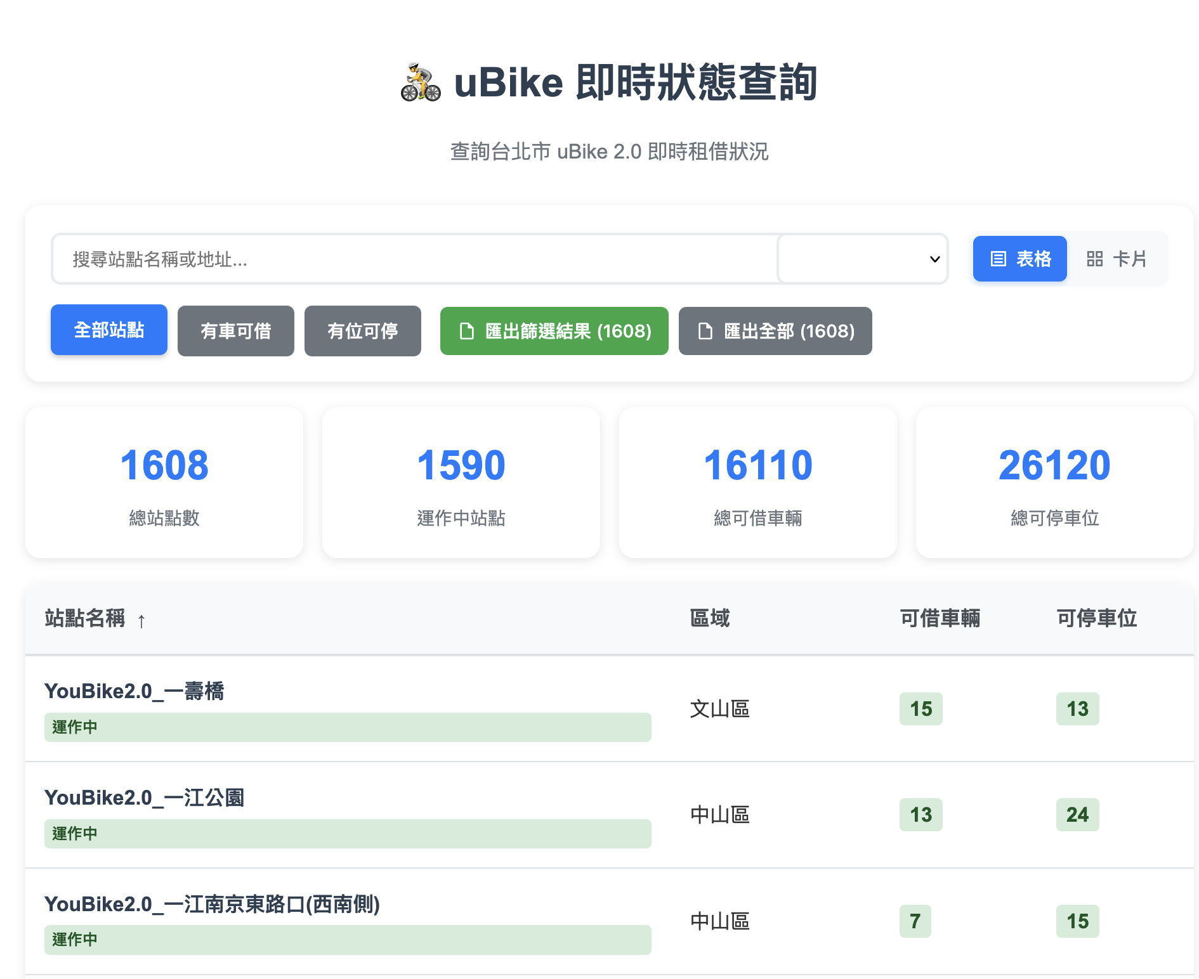The image size is (1199, 979).
Task: Click the grid icon beside 卡片 label
Action: [x=1096, y=259]
